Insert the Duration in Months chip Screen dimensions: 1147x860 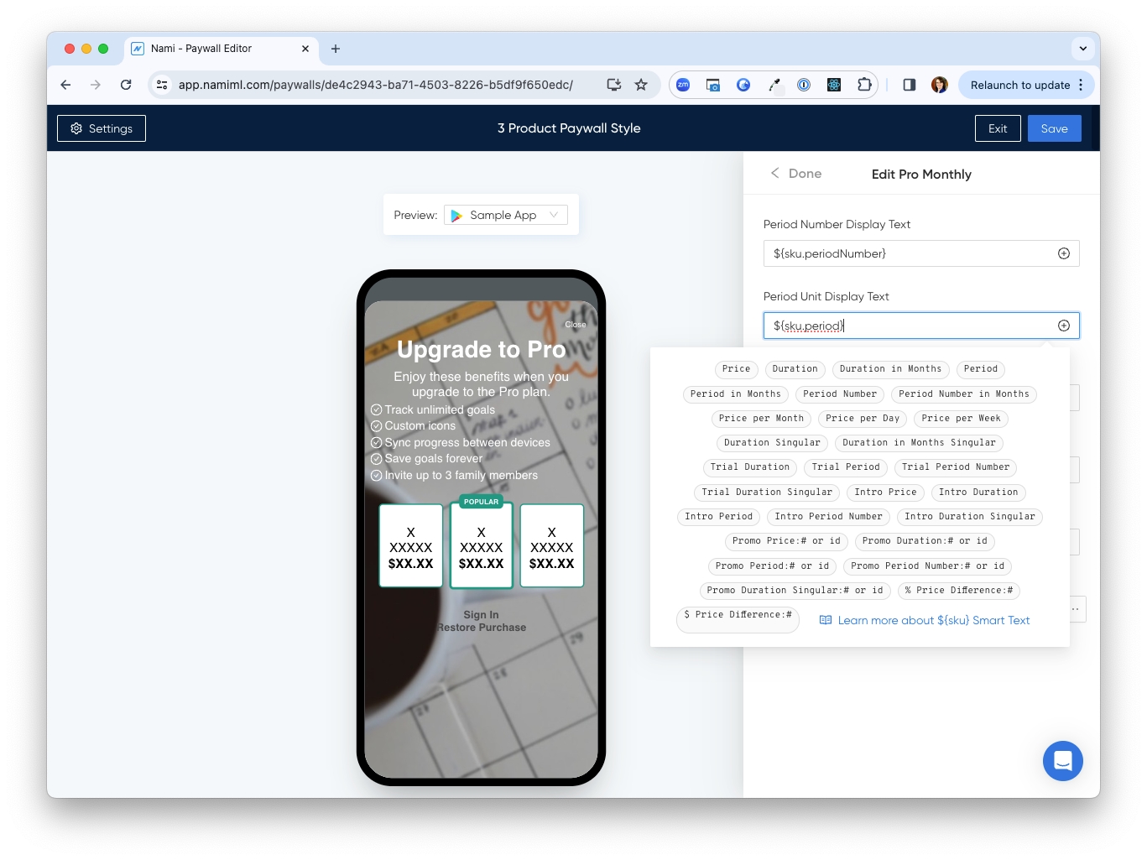(891, 369)
